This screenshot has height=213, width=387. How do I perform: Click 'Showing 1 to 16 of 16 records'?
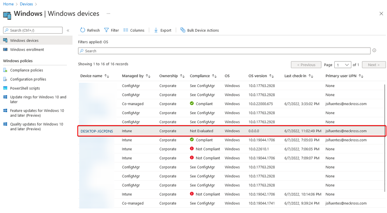(103, 64)
